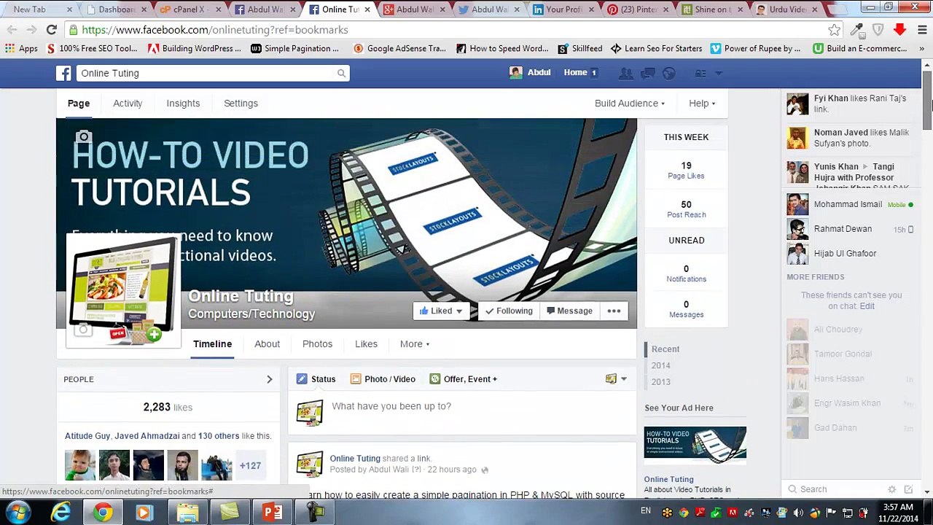Reload the page with refresh icon
Screen dimensions: 933x525
(51, 30)
